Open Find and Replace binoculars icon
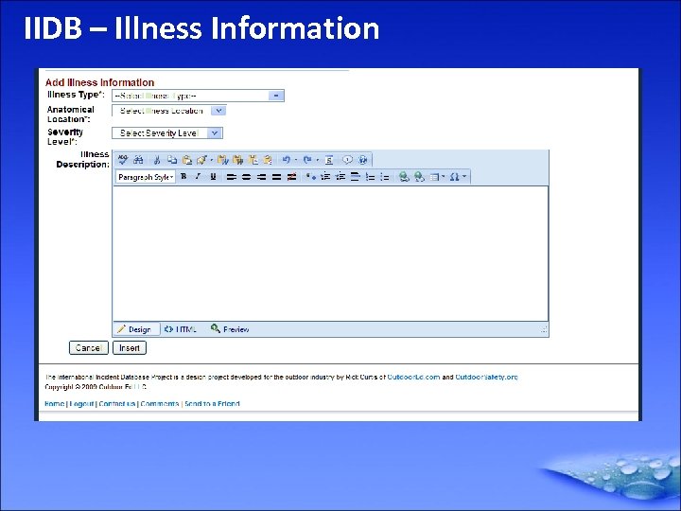 tap(138, 160)
